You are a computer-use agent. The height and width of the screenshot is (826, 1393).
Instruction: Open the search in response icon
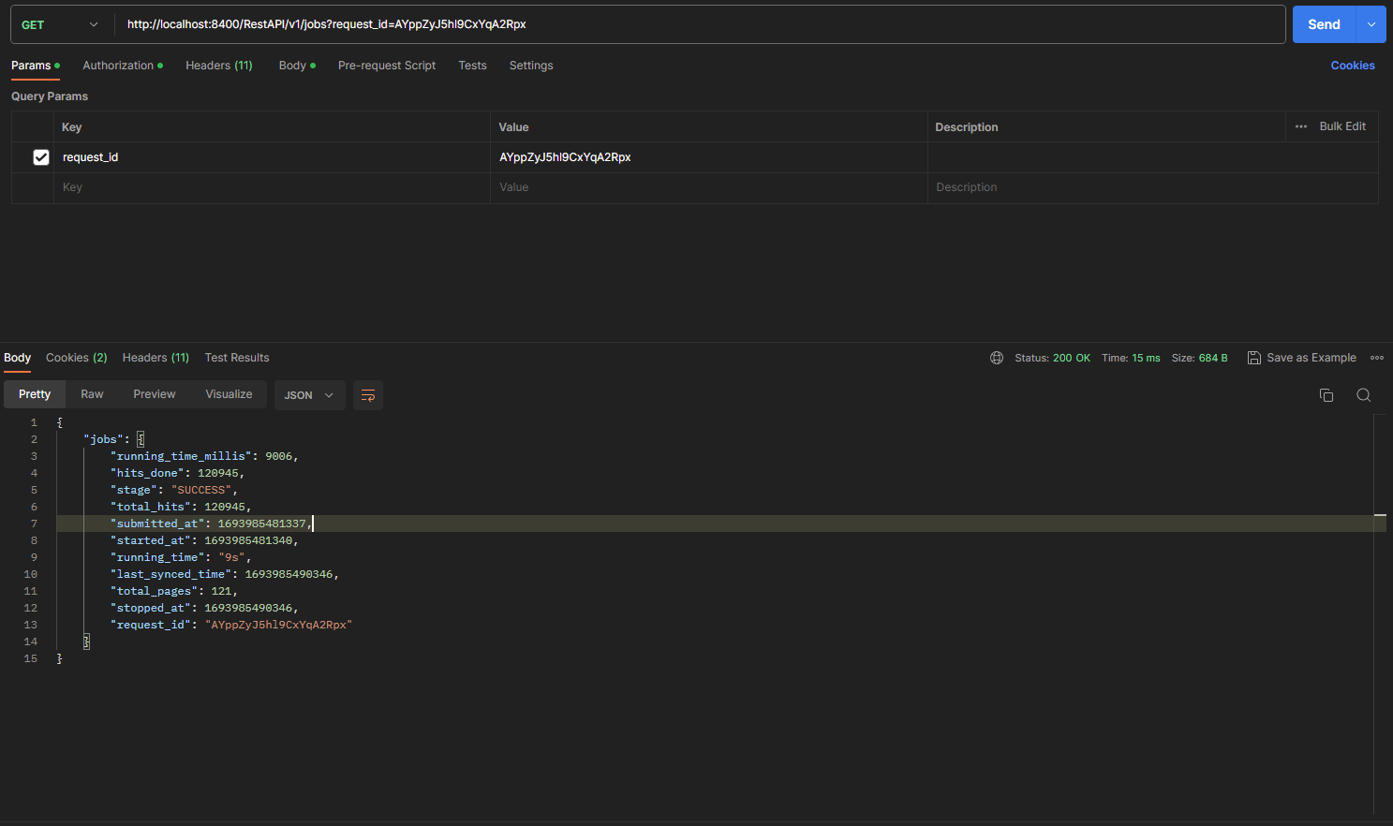coord(1364,395)
